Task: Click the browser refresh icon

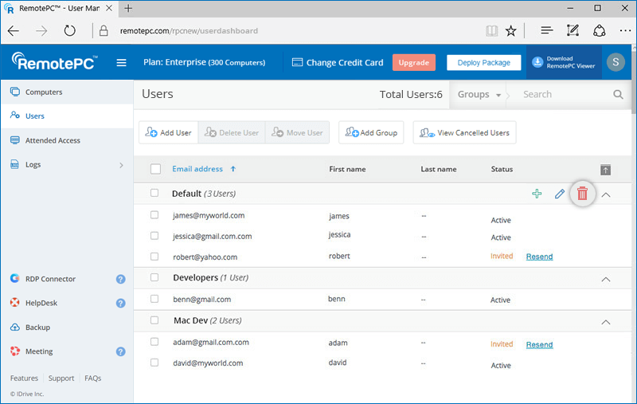Action: pyautogui.click(x=69, y=30)
